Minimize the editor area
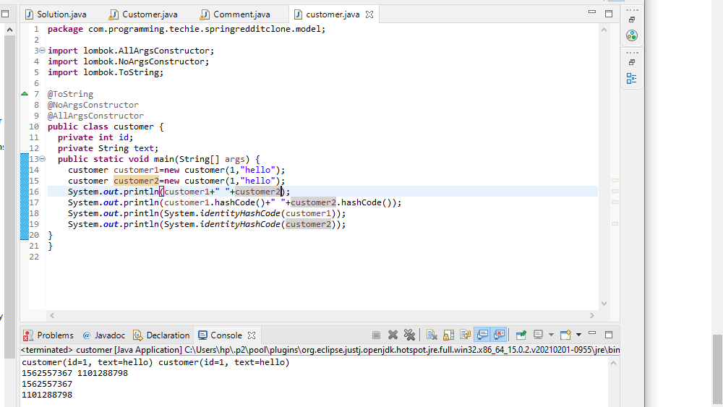 coord(592,12)
